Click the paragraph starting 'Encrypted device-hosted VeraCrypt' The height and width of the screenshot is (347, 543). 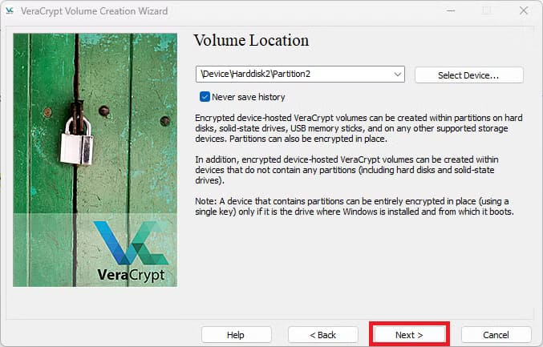359,128
